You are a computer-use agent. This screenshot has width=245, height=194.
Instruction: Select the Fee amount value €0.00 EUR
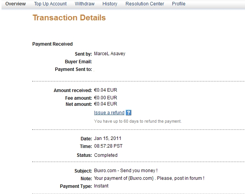[x=106, y=98]
